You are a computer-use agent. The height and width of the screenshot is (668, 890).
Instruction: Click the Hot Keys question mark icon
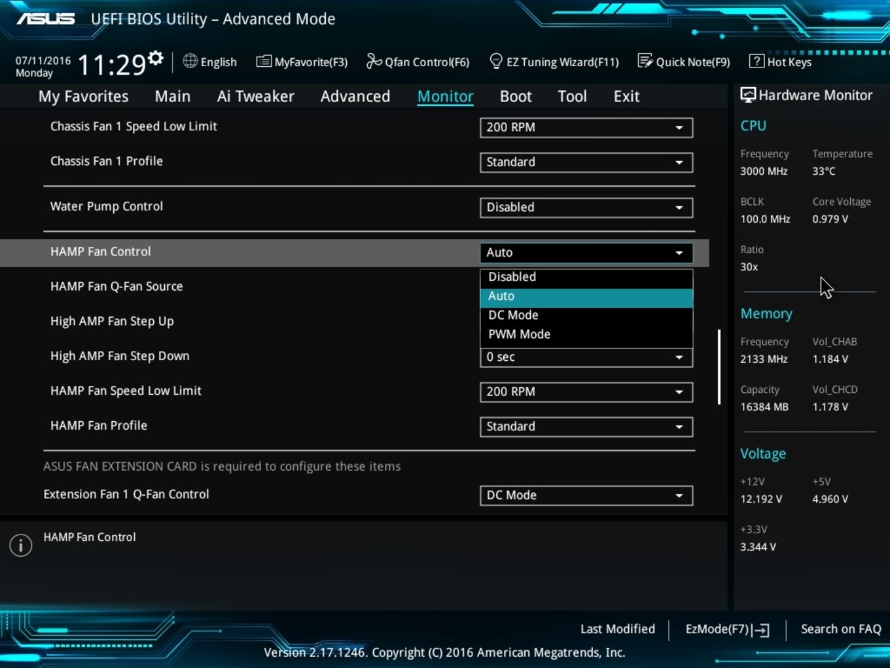tap(756, 61)
